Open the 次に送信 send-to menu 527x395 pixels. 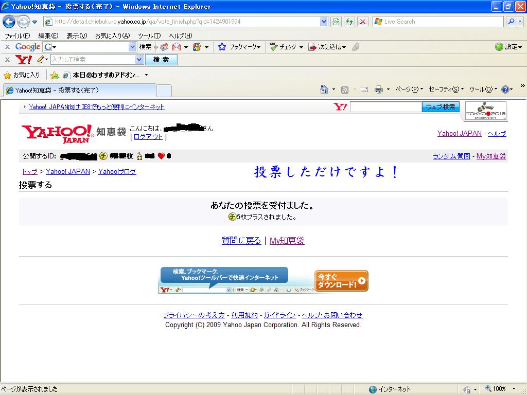pos(327,47)
